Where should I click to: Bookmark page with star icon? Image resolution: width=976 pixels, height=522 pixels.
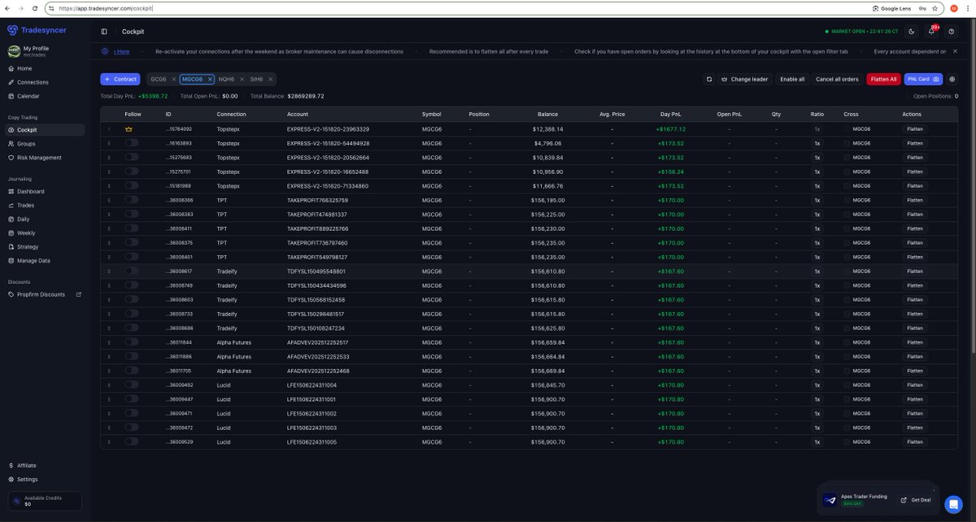click(935, 8)
